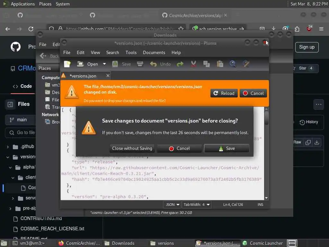Click the scroll down arrow in Pluma editor
Screen dimensions: 329x247
pos(266,198)
